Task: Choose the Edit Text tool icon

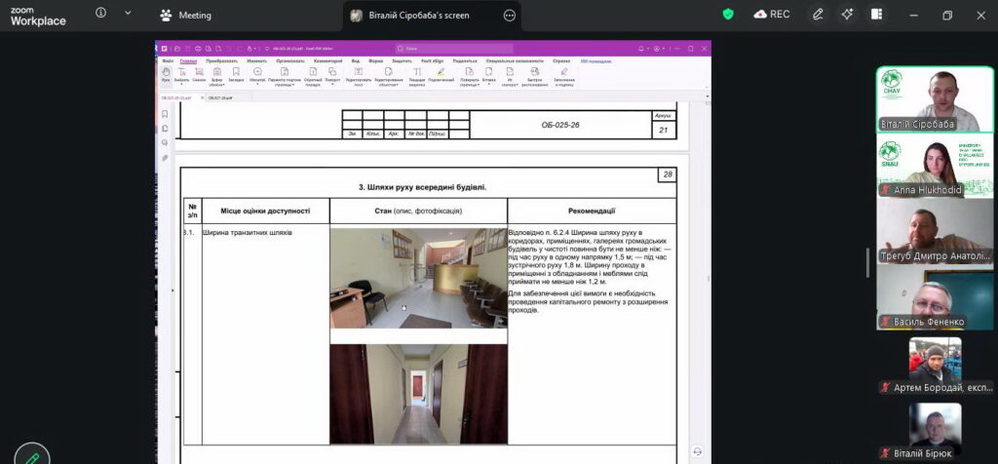Action: point(359,75)
